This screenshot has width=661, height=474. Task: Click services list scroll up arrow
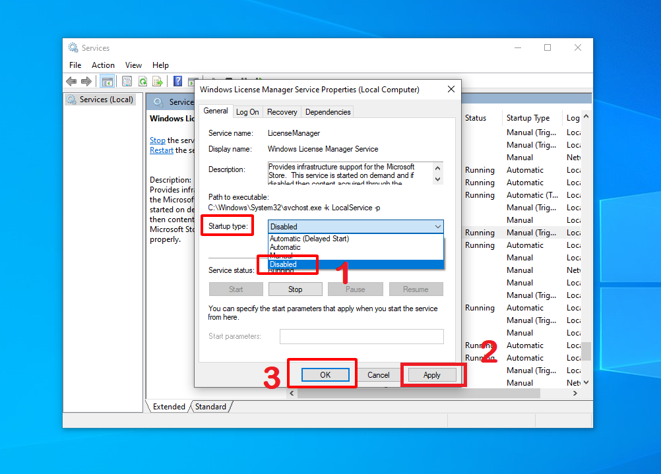[586, 116]
